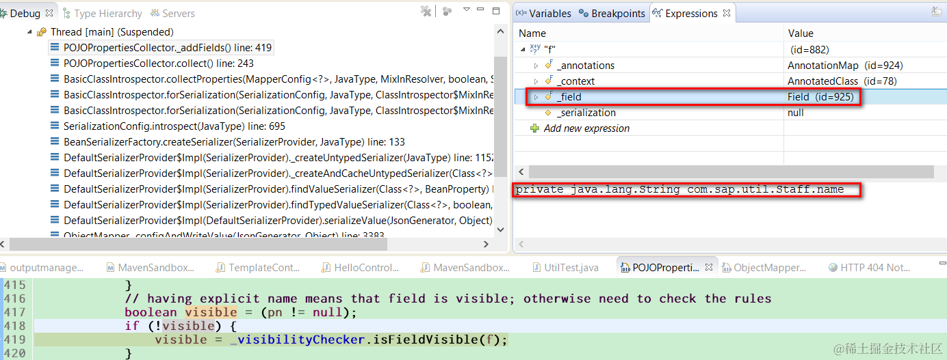This screenshot has width=947, height=360.
Task: Click the watch expression icon beside "f"
Action: click(x=535, y=49)
